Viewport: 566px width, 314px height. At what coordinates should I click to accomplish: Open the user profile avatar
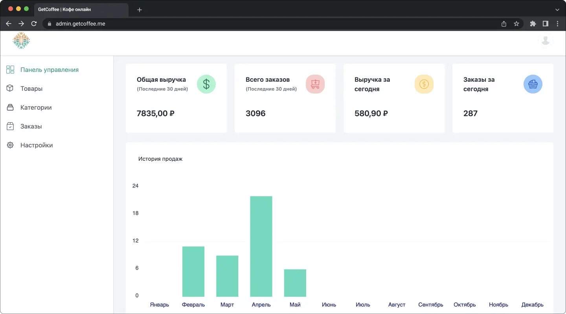coord(546,40)
